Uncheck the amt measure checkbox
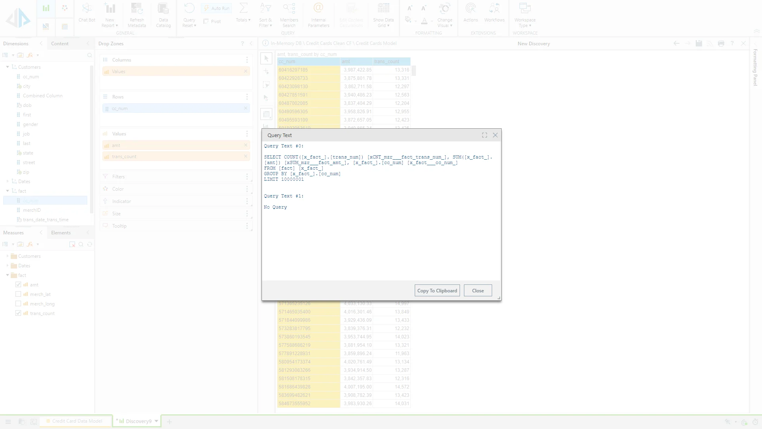762x429 pixels. click(x=18, y=285)
